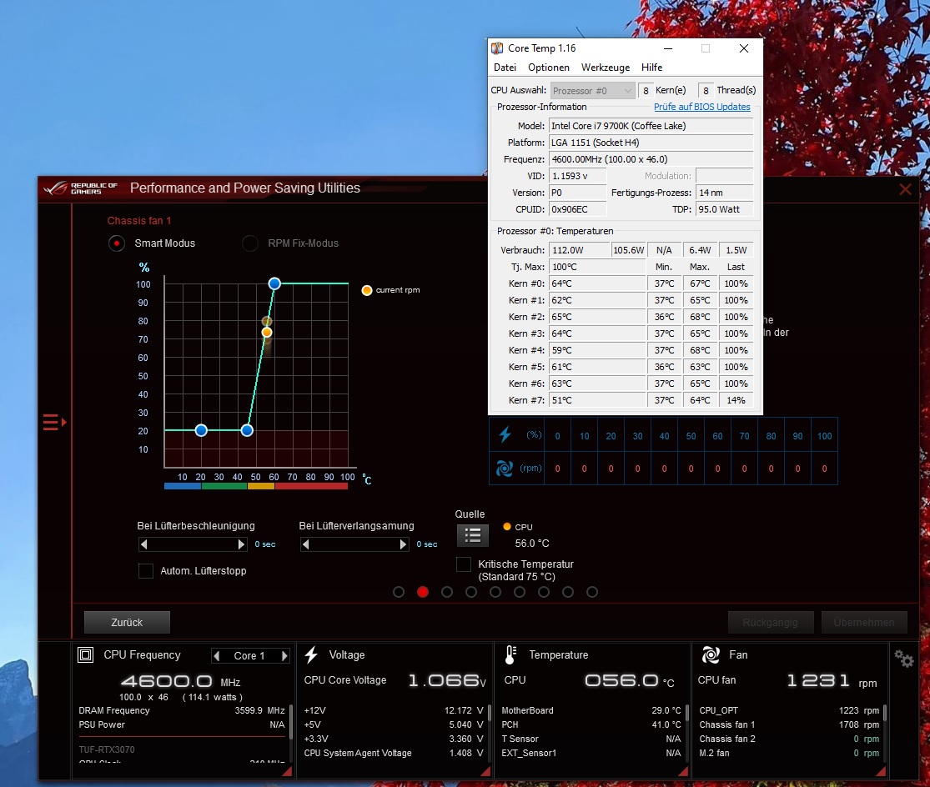This screenshot has width=930, height=787.
Task: Expand Voltage panel red corner arrow
Action: pyautogui.click(x=485, y=771)
